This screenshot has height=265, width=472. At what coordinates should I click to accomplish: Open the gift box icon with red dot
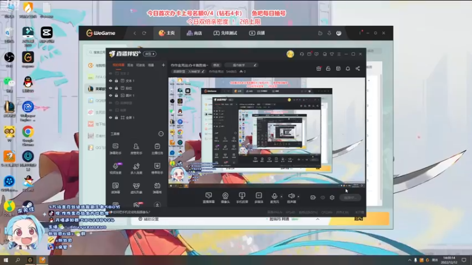(x=319, y=68)
